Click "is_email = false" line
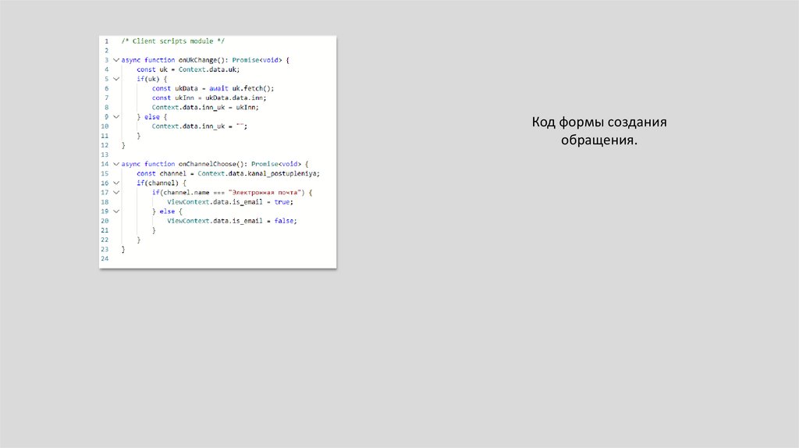799x448 pixels. pos(232,221)
